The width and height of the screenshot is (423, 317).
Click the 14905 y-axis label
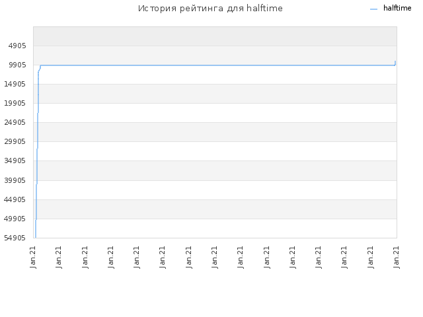pyautogui.click(x=15, y=84)
